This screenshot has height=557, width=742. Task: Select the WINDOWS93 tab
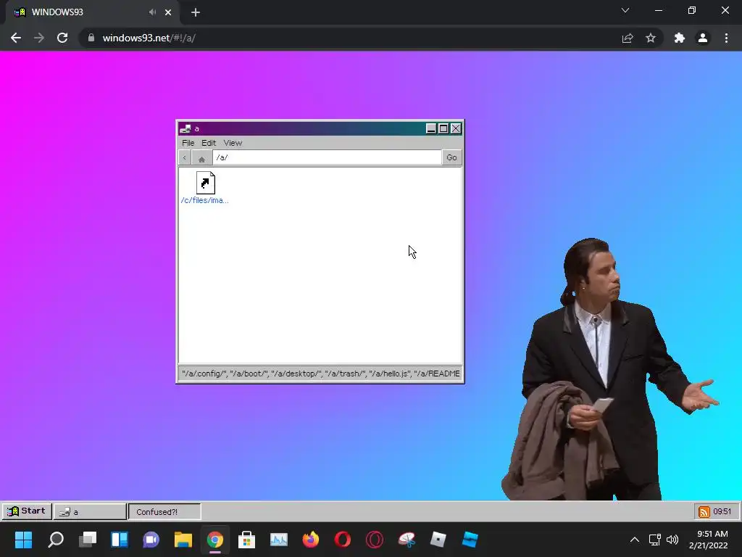click(92, 12)
